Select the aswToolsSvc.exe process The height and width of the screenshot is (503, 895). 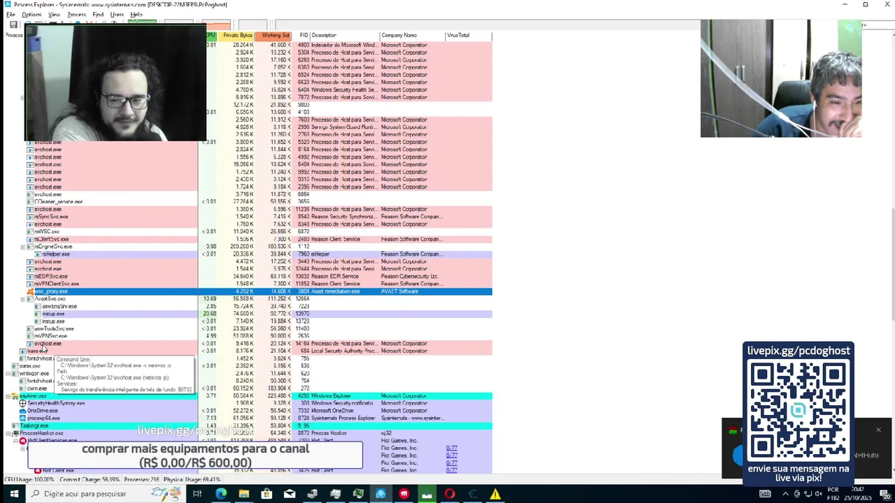[x=55, y=329]
